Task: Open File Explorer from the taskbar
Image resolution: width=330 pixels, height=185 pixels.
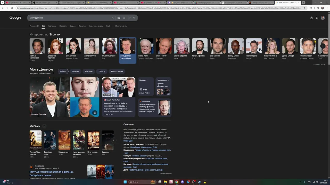Action: pyautogui.click(x=165, y=182)
